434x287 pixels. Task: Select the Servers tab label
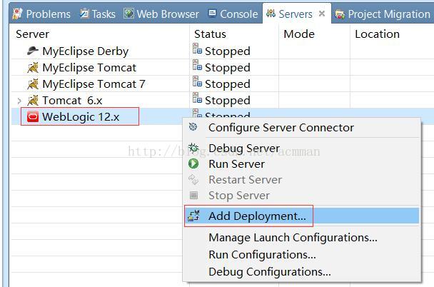point(296,14)
